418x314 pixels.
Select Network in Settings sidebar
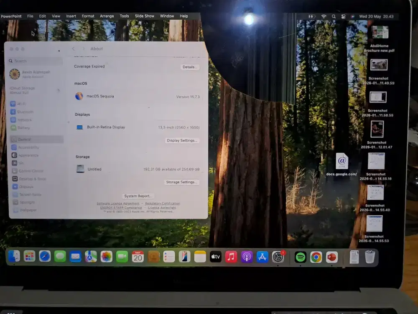[36, 120]
